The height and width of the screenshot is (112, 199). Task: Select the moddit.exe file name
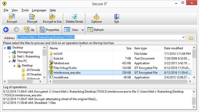tap(61, 77)
